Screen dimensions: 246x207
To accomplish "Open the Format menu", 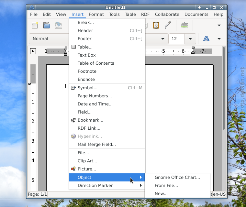I will click(96, 15).
